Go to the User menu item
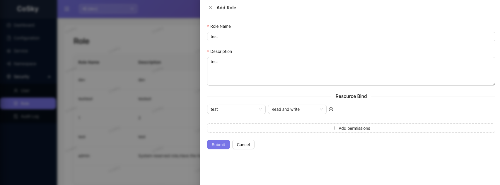This screenshot has width=500, height=185. tap(25, 91)
